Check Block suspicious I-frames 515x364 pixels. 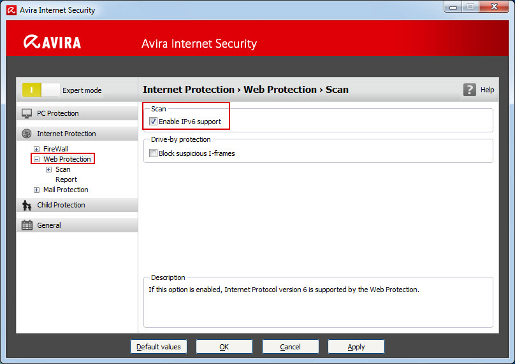tap(153, 153)
